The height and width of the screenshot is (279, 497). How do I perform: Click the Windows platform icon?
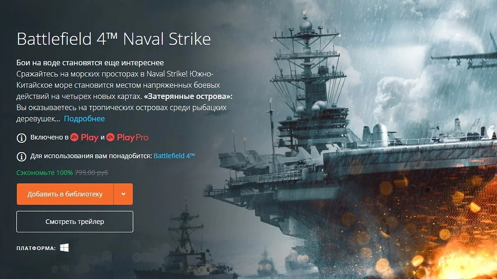64,248
